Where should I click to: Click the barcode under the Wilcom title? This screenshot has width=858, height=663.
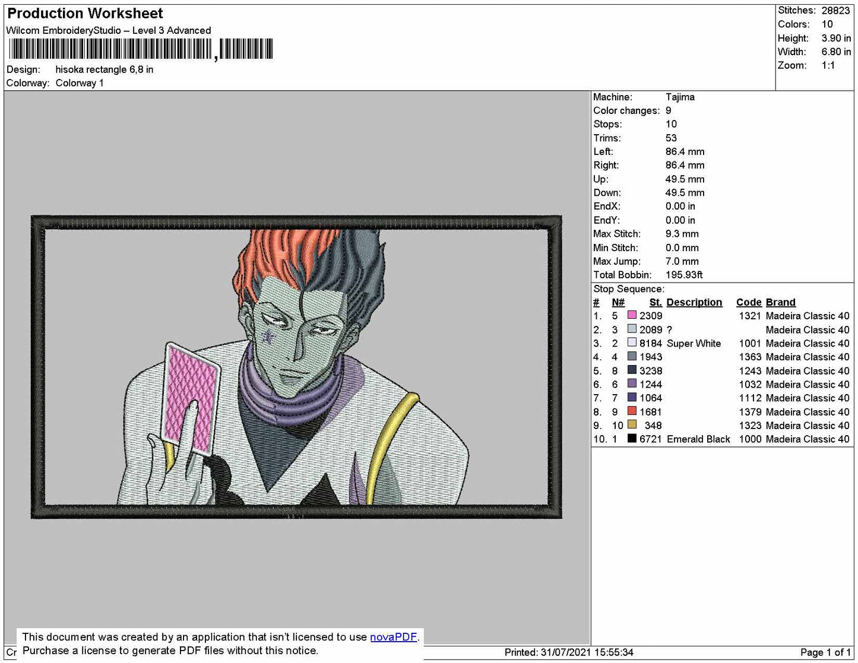(141, 49)
